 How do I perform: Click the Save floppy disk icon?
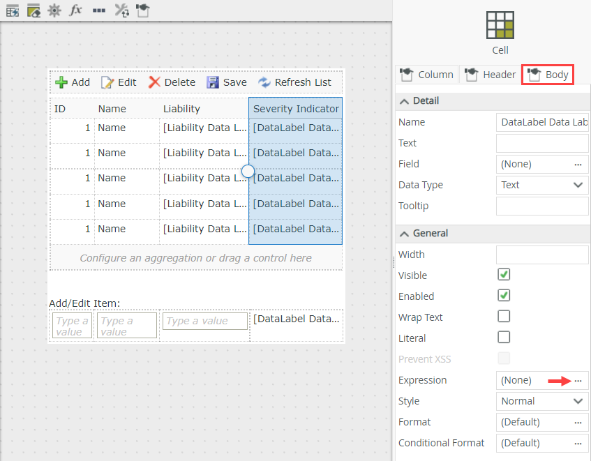click(213, 82)
